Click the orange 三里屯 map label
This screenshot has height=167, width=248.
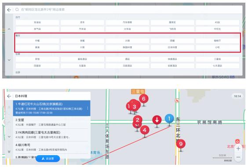click(x=138, y=92)
